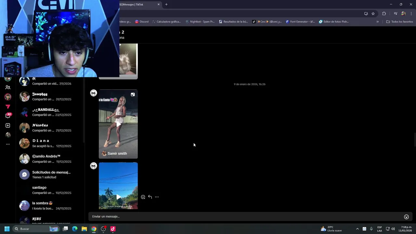This screenshot has width=416, height=234.
Task: Open a new Chrome tab with plus
Action: (x=166, y=5)
